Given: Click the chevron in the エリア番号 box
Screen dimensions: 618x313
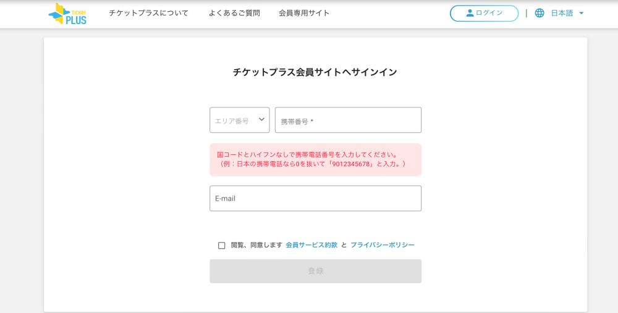Looking at the screenshot, I should click(x=261, y=119).
